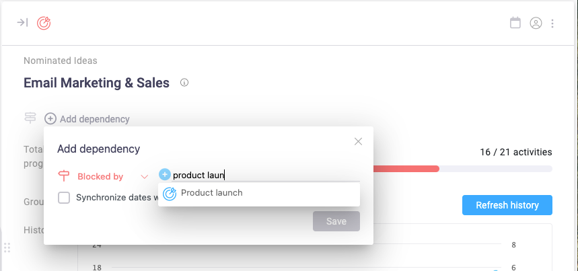This screenshot has height=271, width=578.
Task: Click the Refresh history button
Action: click(x=507, y=205)
